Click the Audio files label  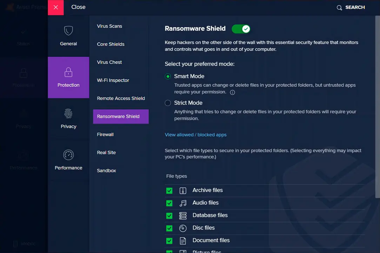click(x=206, y=203)
